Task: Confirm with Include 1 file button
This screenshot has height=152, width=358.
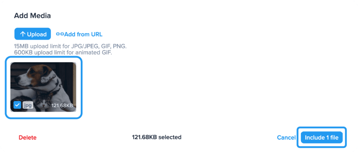Action: coord(322,137)
